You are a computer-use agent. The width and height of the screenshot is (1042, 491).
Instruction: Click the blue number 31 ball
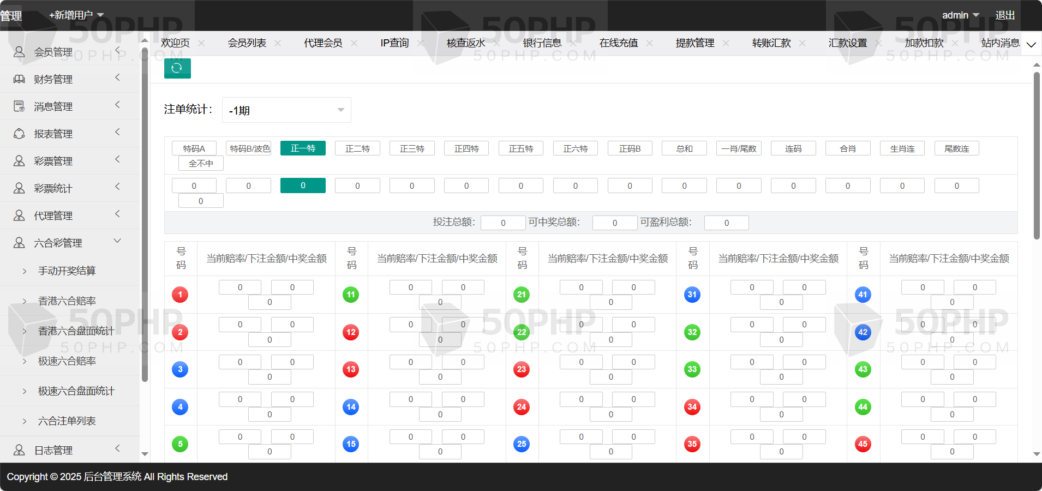click(x=692, y=295)
